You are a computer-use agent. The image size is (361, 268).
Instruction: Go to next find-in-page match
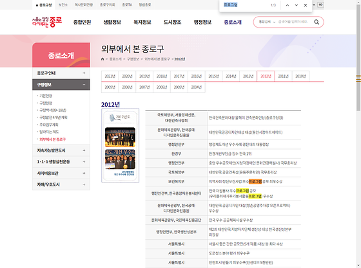(297, 5)
